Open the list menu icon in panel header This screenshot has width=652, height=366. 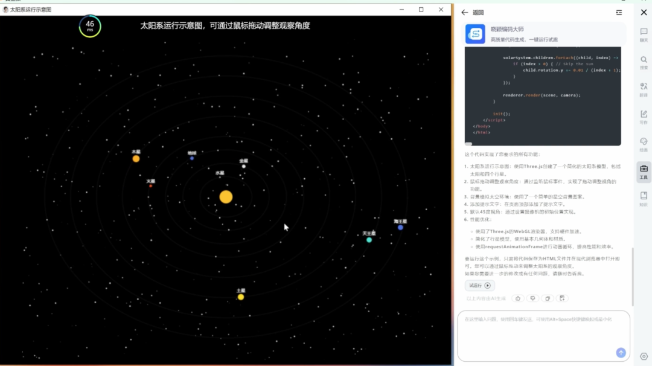pyautogui.click(x=619, y=13)
